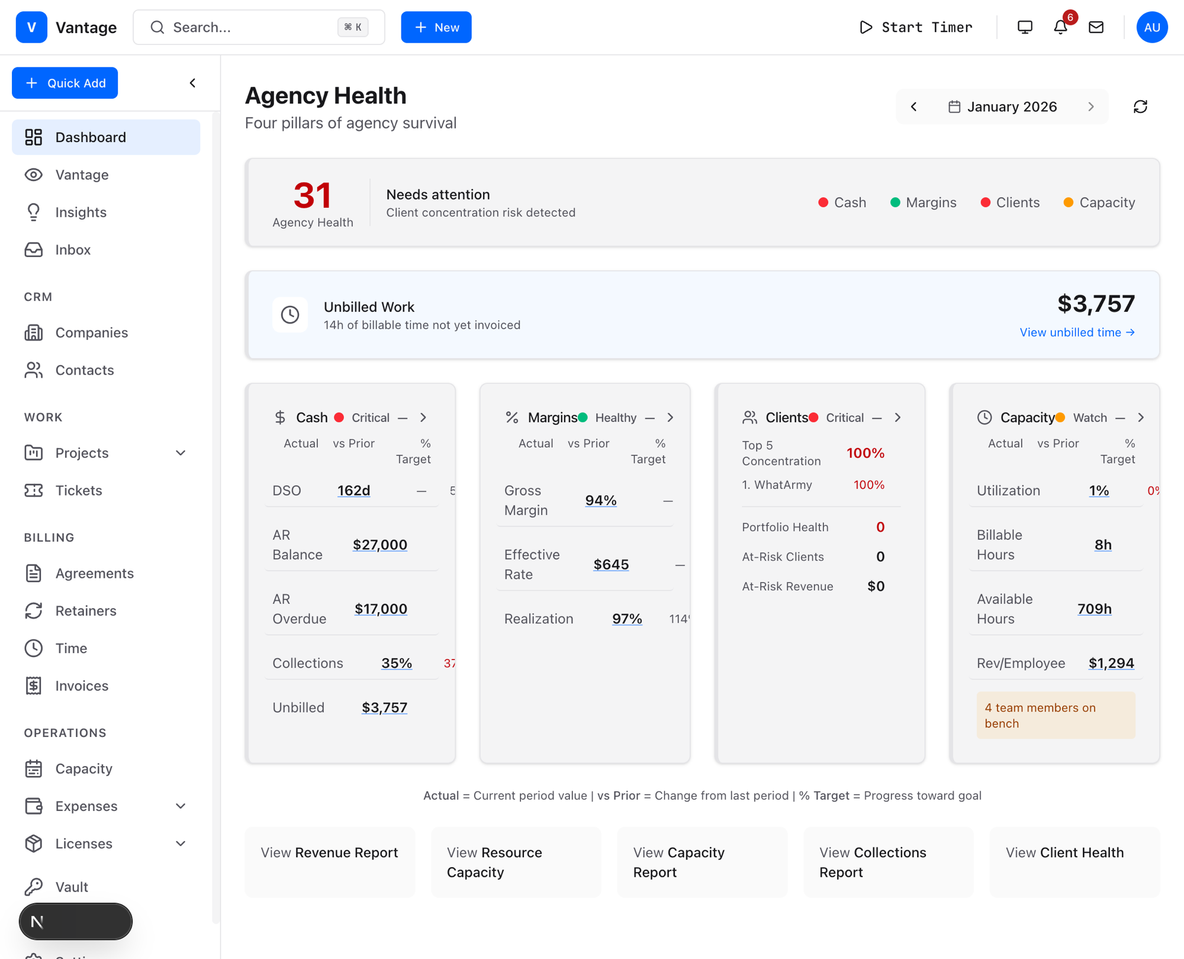1184x959 pixels.
Task: Expand the Expenses submenu
Action: (181, 806)
